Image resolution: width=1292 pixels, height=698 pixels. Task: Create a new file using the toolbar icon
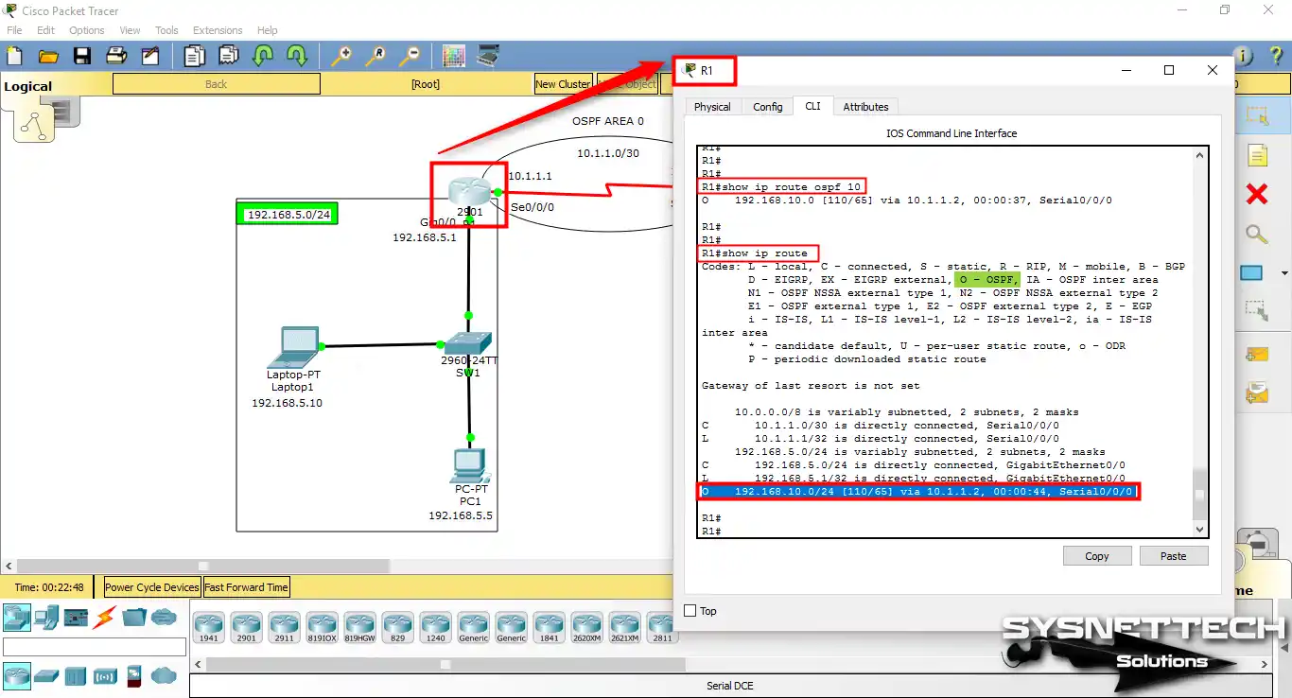coord(14,56)
